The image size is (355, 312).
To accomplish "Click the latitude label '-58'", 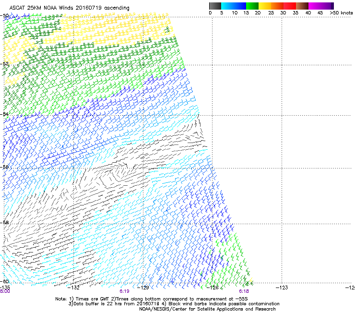I will [4, 223].
